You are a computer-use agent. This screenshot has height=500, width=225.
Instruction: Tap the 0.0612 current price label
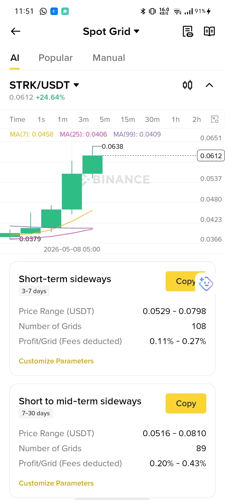coord(211,156)
